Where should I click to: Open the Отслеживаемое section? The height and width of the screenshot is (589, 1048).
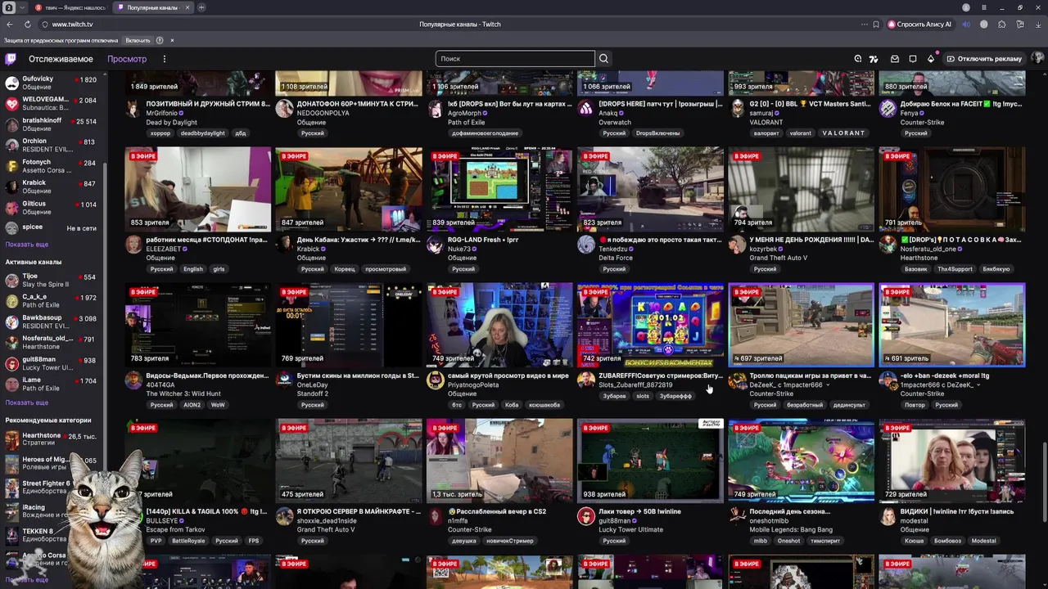(61, 59)
